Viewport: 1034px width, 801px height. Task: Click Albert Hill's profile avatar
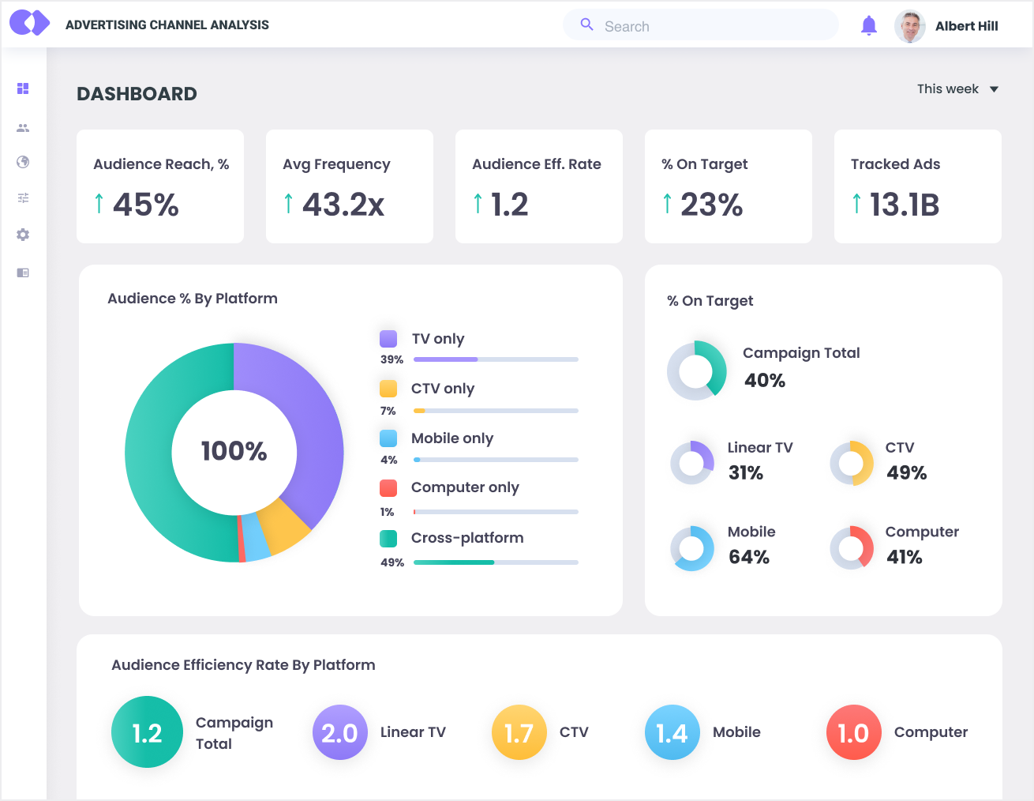[x=910, y=26]
